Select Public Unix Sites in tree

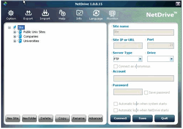34,32
